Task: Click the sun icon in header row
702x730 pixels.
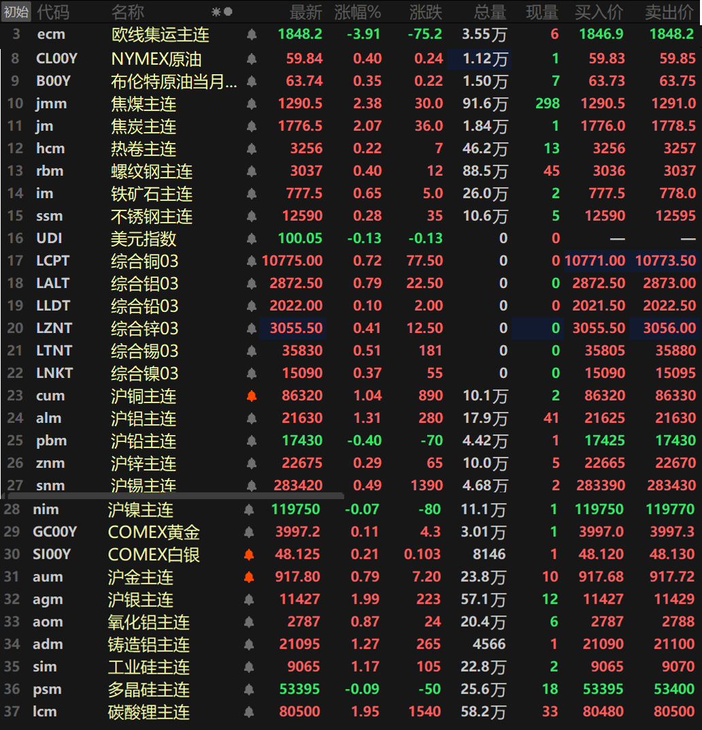Action: point(216,12)
